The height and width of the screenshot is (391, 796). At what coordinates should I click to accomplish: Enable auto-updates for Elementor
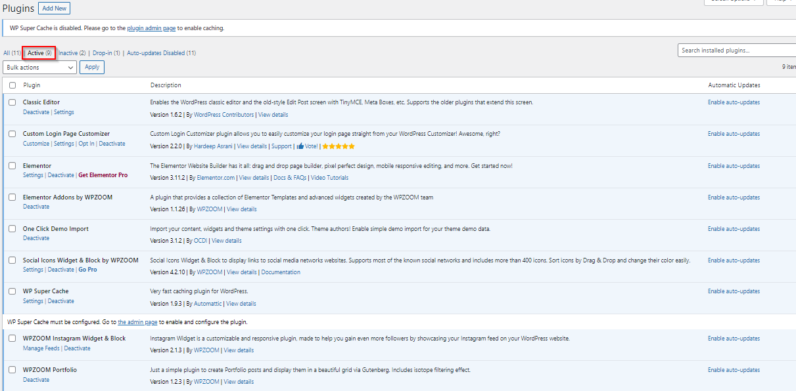(x=734, y=166)
